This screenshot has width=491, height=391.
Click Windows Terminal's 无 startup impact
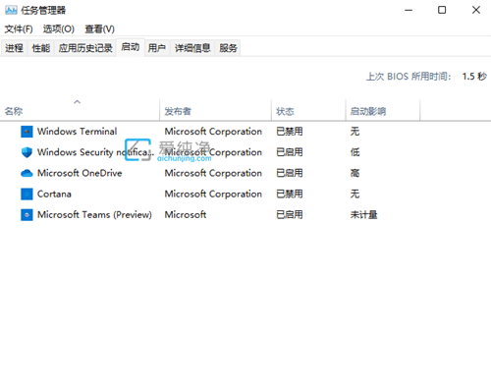point(355,132)
